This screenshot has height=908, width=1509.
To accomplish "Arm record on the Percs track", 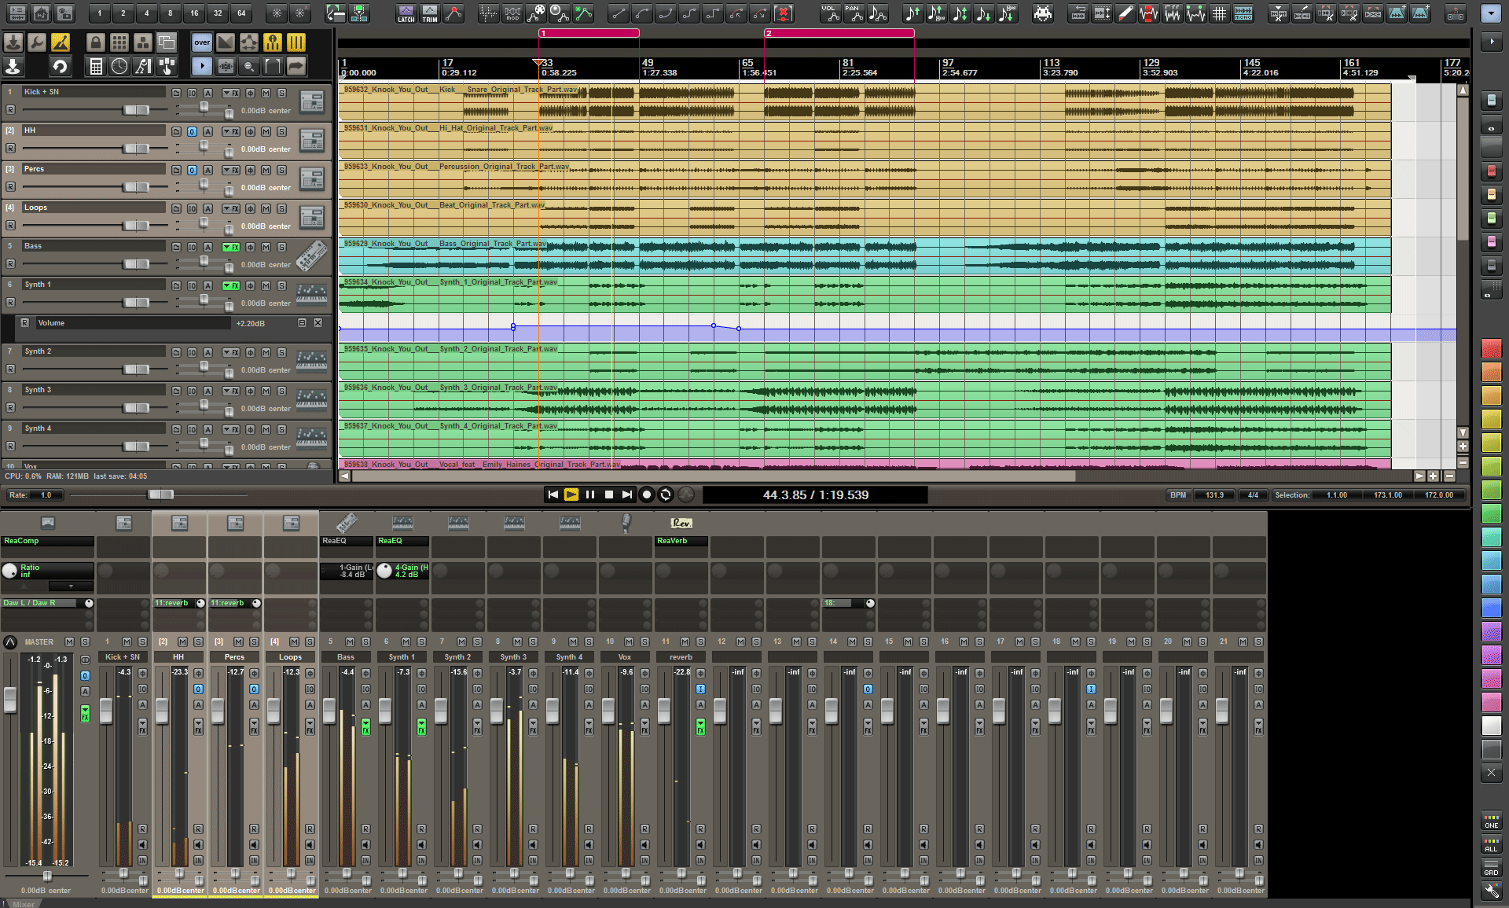I will tap(10, 187).
